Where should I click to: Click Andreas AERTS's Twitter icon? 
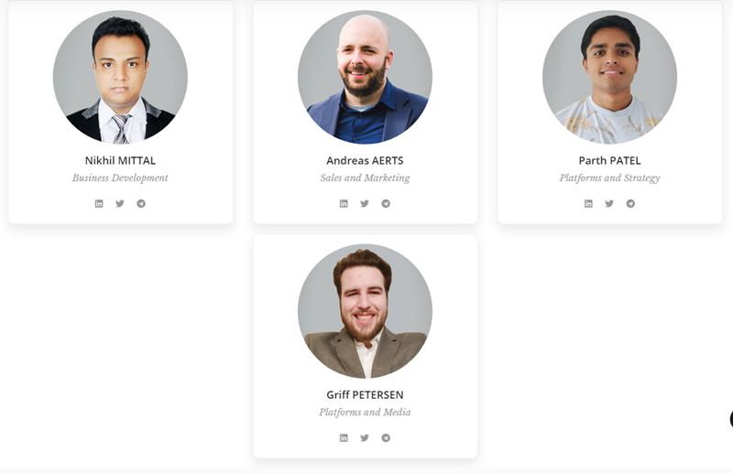(x=365, y=204)
